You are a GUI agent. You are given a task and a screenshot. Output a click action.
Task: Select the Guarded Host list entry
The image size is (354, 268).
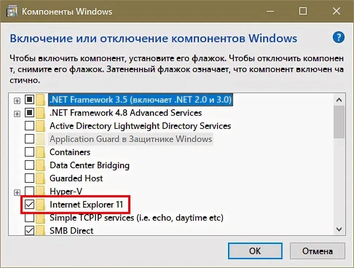[76, 178]
